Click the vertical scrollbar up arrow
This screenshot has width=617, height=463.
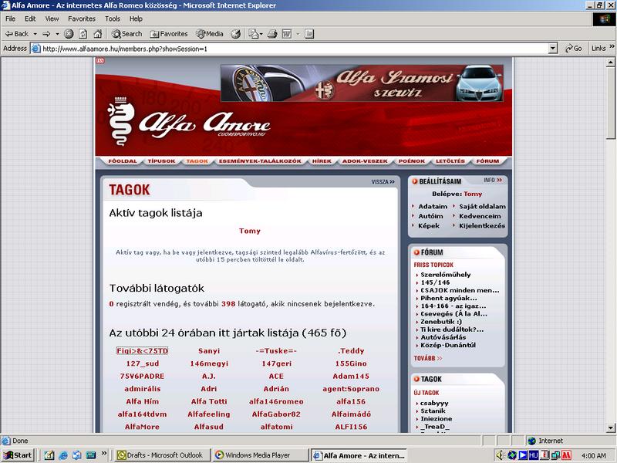click(x=610, y=63)
